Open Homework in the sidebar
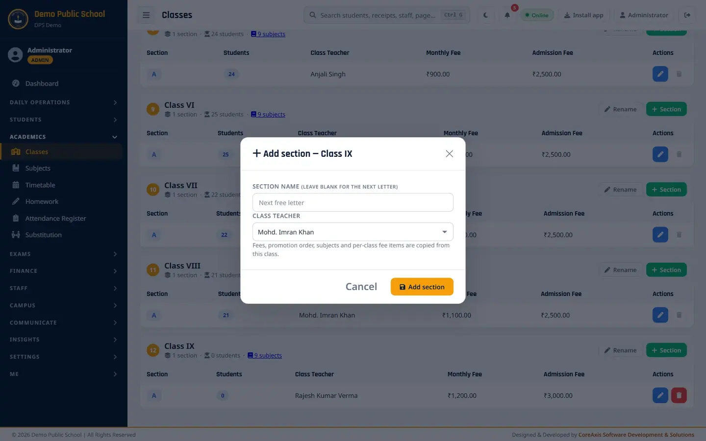 42,202
